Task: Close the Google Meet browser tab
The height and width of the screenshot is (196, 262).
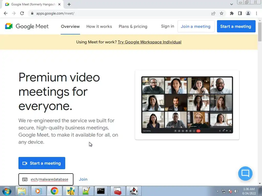Action: [59, 5]
